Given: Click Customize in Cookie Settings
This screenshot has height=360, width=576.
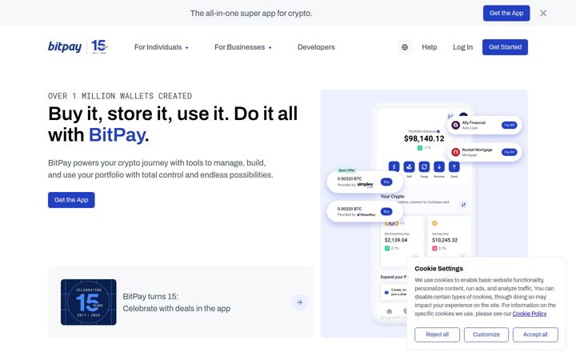Looking at the screenshot, I should [486, 334].
